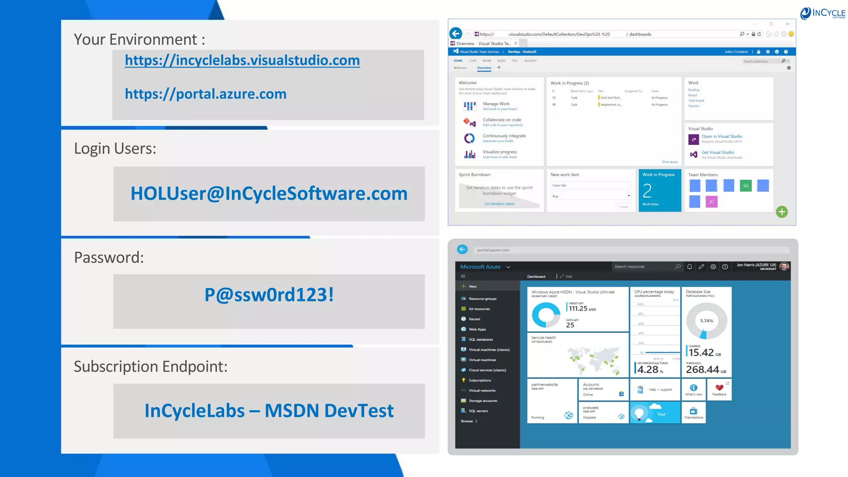The image size is (848, 477).
Task: Open the WORK hub menu item
Action: tap(487, 61)
